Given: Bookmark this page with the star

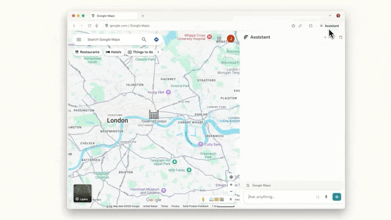Looking at the screenshot, I should tap(293, 26).
